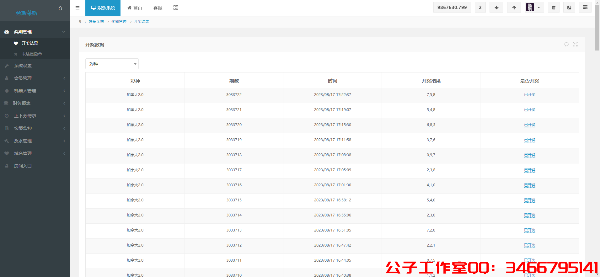Click the 奖期管理 breadcrumb link
The height and width of the screenshot is (277, 600).
click(x=119, y=22)
